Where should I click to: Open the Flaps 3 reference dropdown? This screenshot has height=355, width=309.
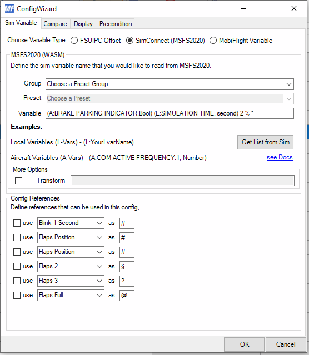[x=71, y=281]
